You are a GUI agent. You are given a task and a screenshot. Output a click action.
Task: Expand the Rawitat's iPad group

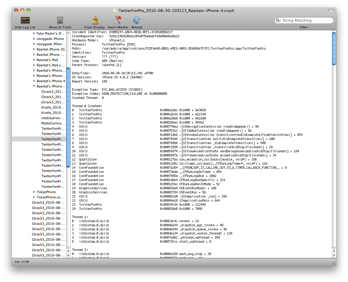[34, 60]
